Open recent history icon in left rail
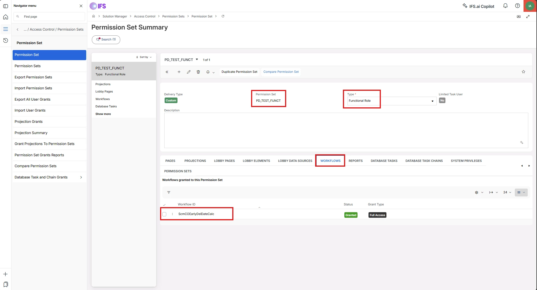This screenshot has height=290, width=537. point(5,40)
